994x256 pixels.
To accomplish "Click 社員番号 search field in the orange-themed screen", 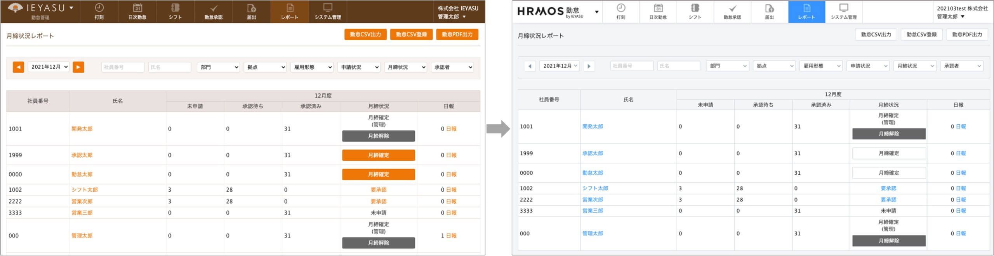I will 123,67.
